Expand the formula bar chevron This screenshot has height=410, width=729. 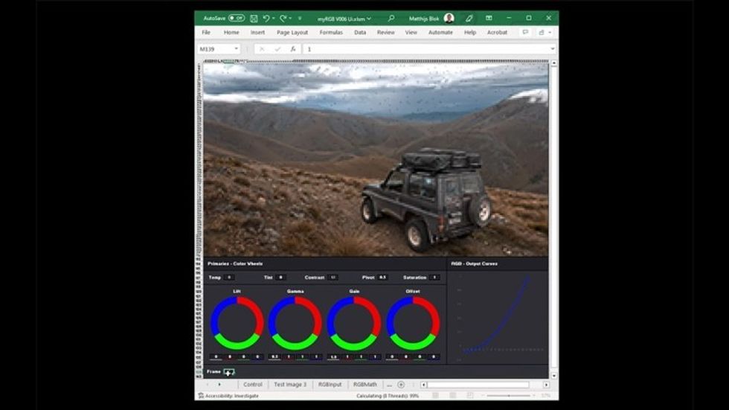pyautogui.click(x=552, y=49)
